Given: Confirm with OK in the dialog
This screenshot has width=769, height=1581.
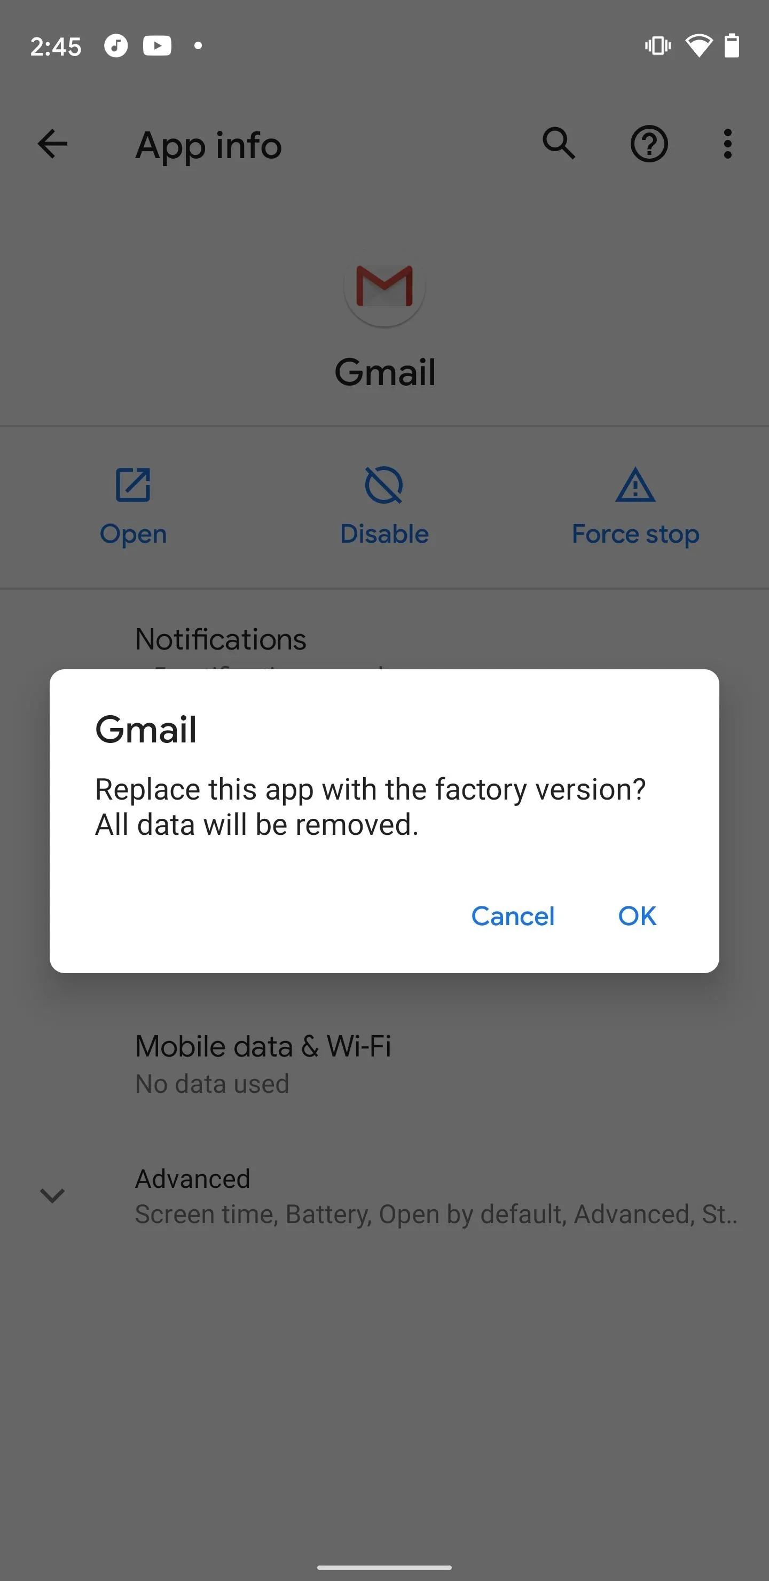Looking at the screenshot, I should click(637, 915).
